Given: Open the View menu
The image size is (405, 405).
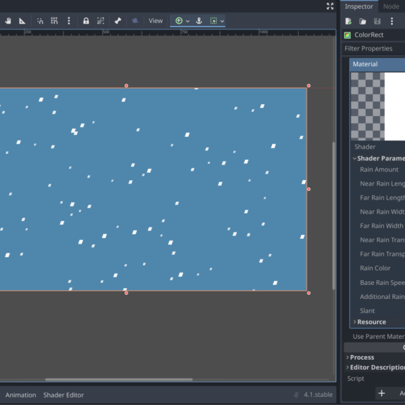Looking at the screenshot, I should [155, 21].
